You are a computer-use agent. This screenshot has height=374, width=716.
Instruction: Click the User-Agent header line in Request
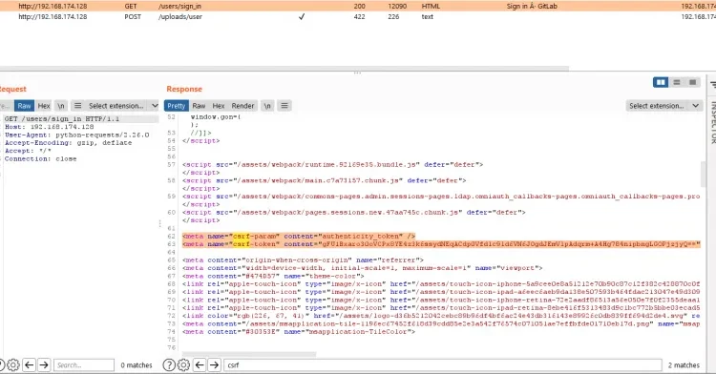click(x=76, y=135)
